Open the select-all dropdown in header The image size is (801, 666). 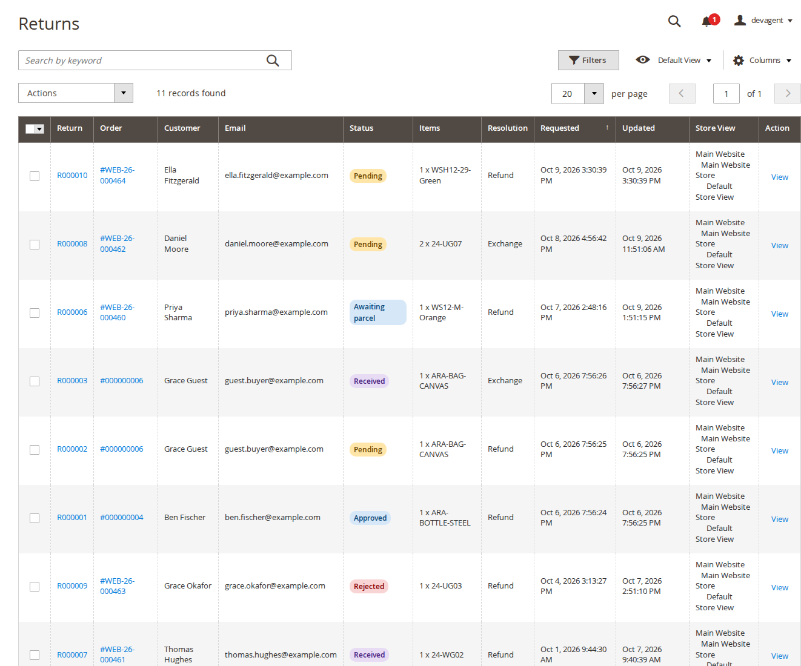click(40, 129)
